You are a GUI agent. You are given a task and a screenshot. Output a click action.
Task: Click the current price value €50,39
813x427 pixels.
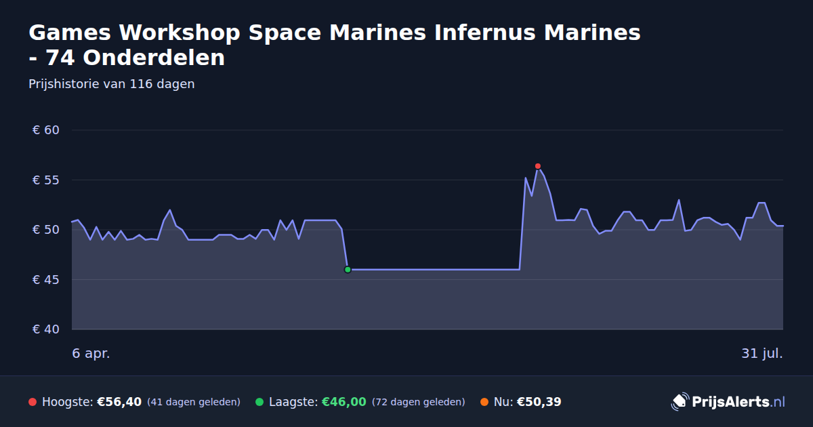click(539, 402)
